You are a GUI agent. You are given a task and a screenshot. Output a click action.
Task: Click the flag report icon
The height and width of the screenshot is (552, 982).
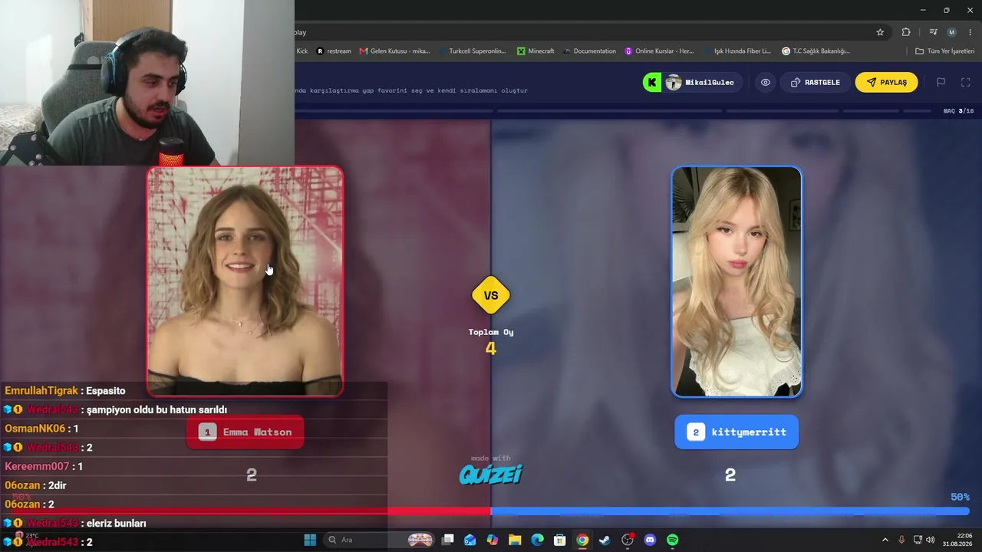(941, 83)
